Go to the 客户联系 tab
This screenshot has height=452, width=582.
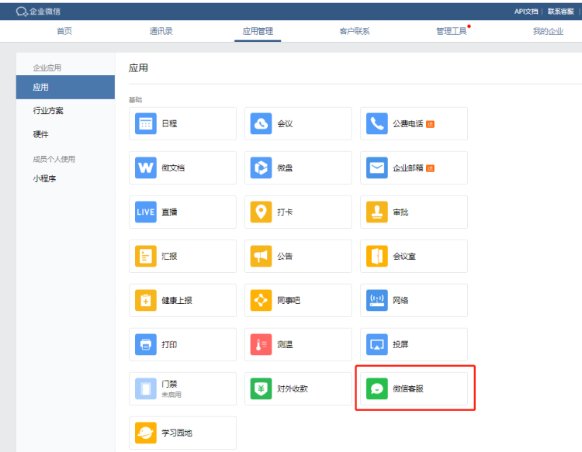[354, 31]
